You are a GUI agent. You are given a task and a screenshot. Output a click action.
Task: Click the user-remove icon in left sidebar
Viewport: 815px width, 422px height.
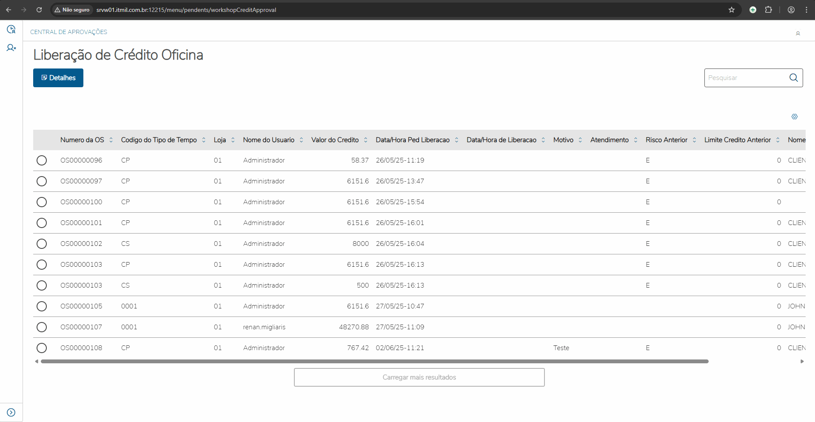click(x=11, y=48)
